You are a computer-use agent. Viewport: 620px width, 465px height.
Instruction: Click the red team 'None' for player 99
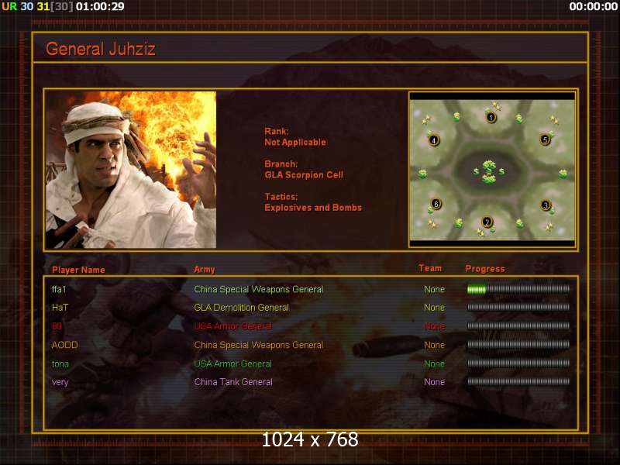[434, 326]
